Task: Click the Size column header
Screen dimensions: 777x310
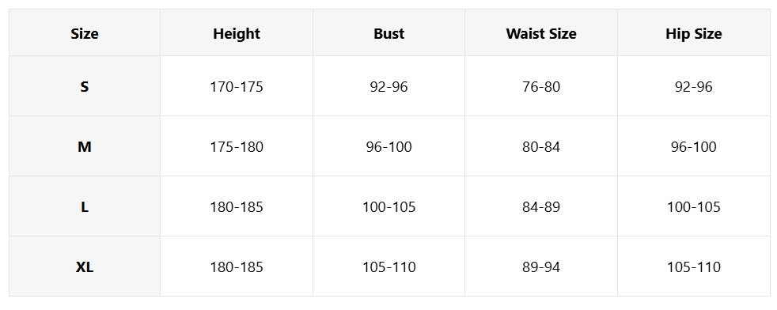Action: tap(85, 33)
